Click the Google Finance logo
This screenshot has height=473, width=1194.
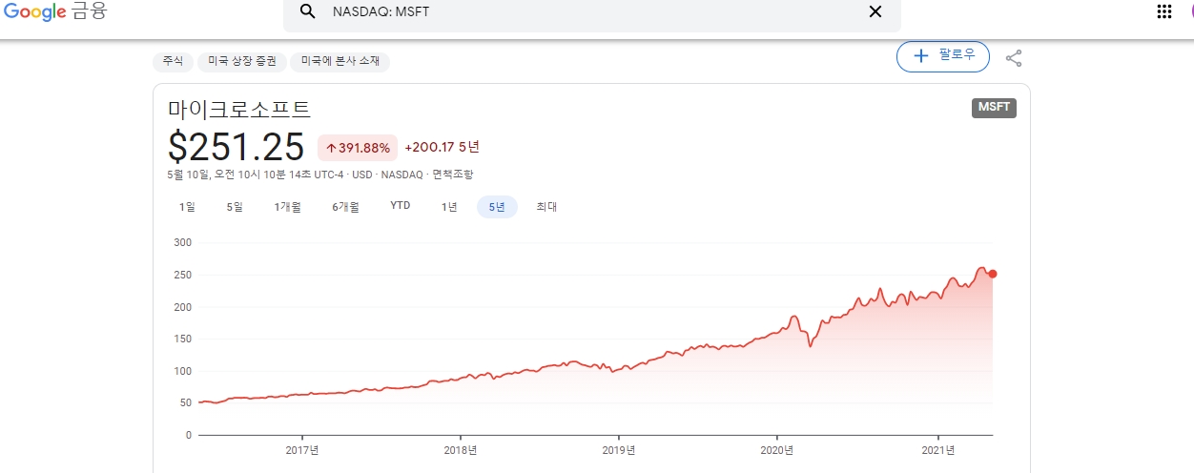pos(54,11)
